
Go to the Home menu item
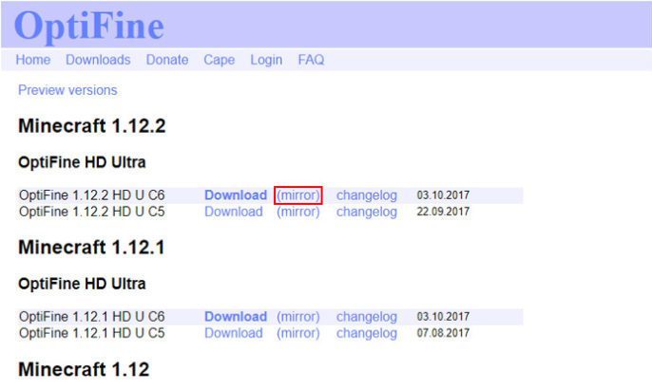pos(33,60)
